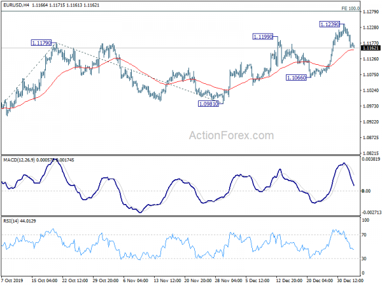
Task: Click the 1.12280 price axis value
Action: pyautogui.click(x=371, y=27)
